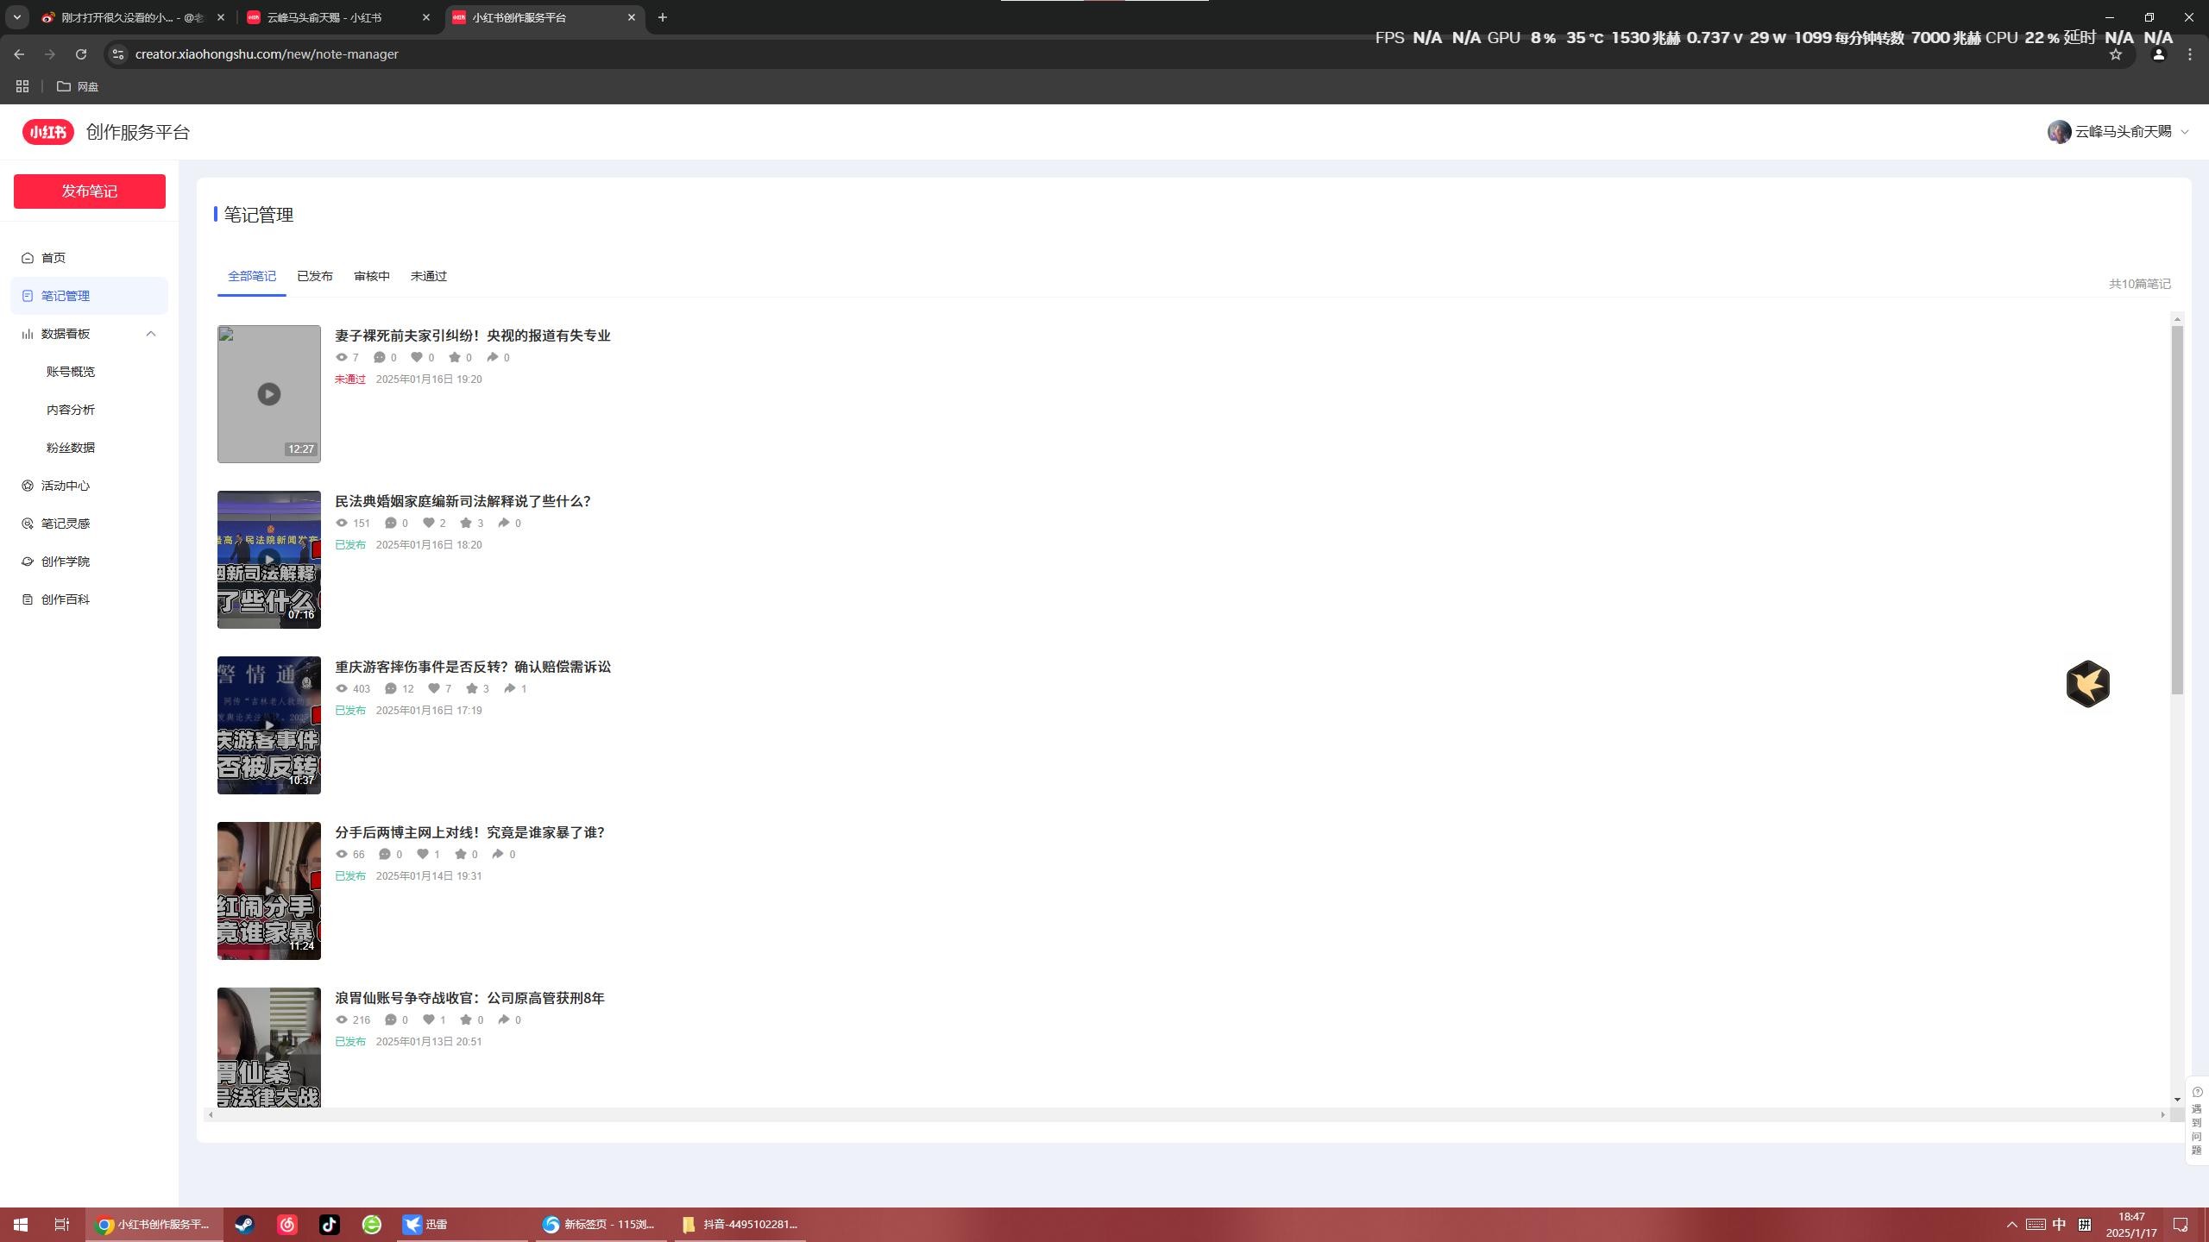Open the Chrome tab search dropdown

pos(16,17)
